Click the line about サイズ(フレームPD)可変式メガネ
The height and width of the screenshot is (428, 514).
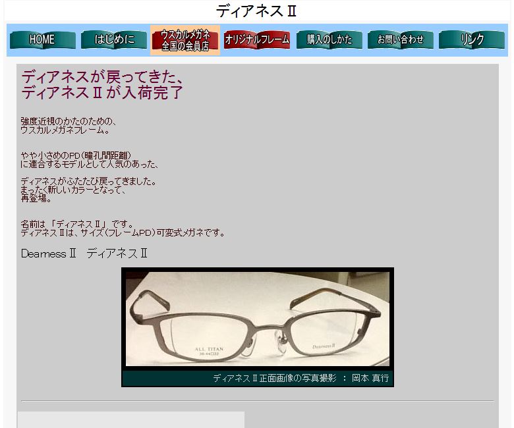(123, 233)
